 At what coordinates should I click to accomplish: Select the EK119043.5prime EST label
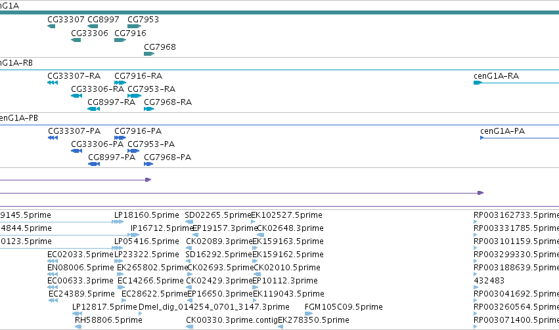point(288,294)
